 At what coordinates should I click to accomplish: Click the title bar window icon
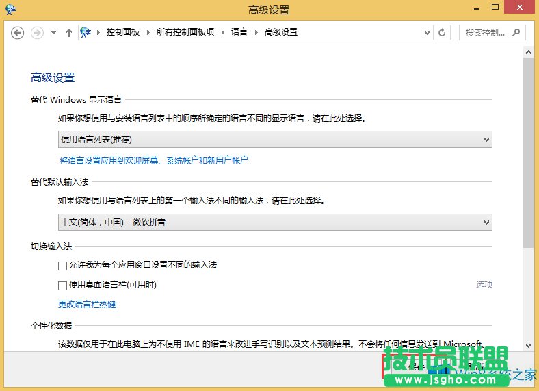coord(12,9)
